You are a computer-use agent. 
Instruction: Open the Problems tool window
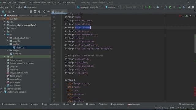point(78,105)
